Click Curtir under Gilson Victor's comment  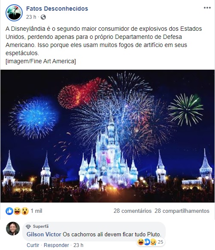pos(33,245)
